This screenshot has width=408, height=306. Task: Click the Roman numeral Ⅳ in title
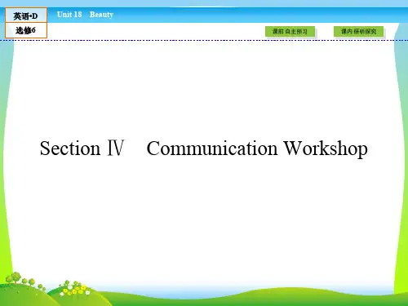tap(116, 148)
